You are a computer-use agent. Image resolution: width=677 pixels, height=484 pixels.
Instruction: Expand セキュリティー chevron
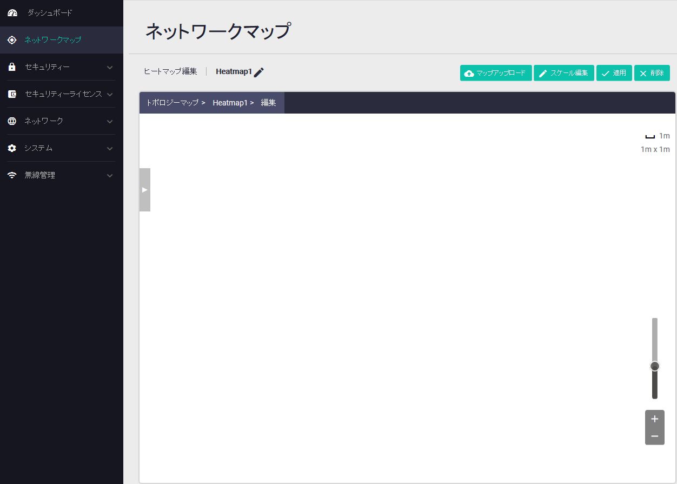(x=110, y=68)
